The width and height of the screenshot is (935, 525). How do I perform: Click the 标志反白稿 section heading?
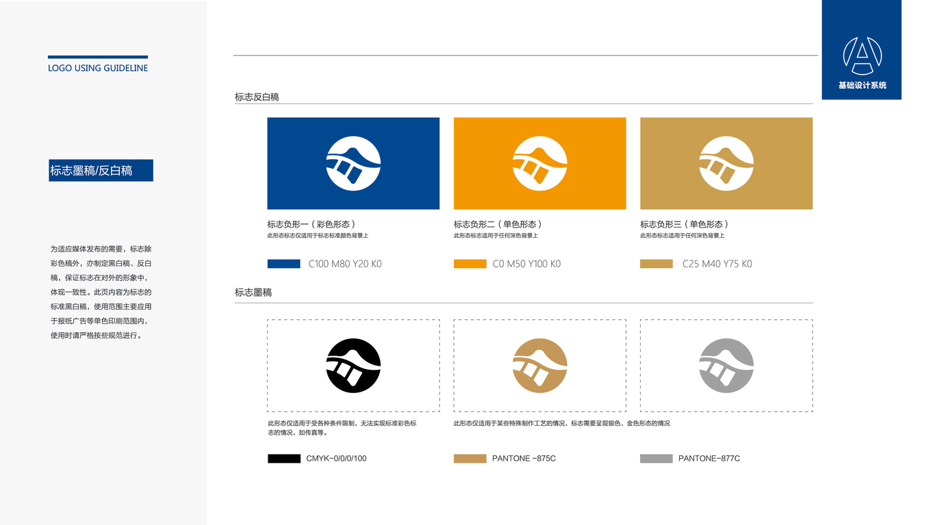click(257, 97)
